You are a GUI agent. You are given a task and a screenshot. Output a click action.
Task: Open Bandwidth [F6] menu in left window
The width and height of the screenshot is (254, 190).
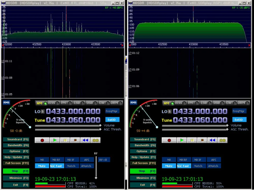[16, 145]
